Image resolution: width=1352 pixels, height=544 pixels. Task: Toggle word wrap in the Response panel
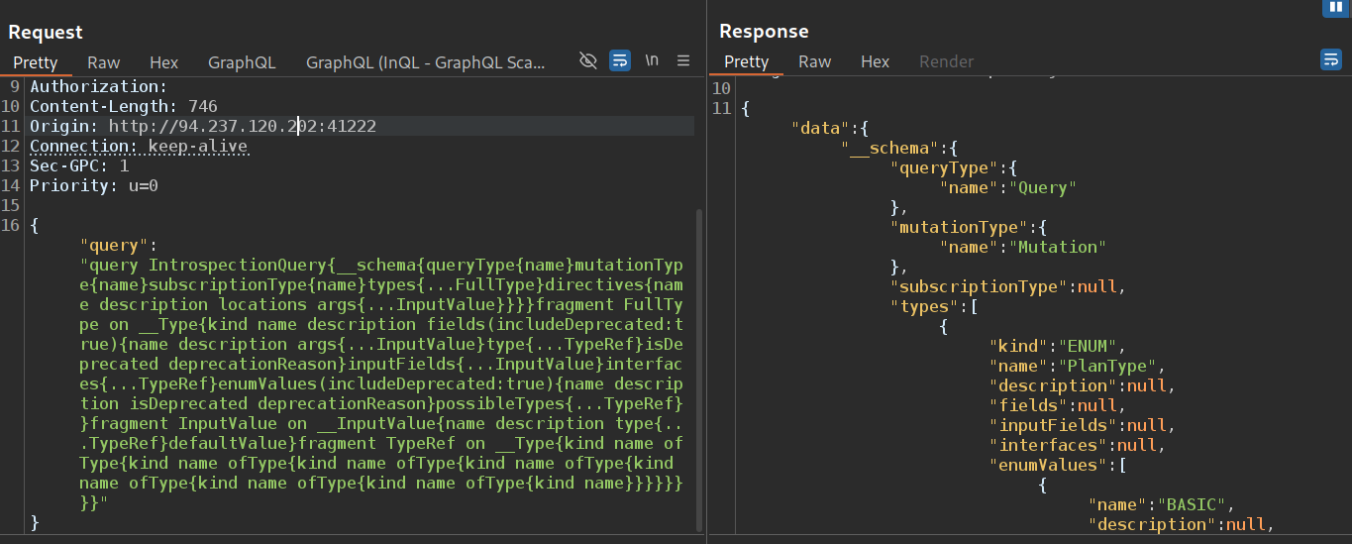(x=1330, y=60)
